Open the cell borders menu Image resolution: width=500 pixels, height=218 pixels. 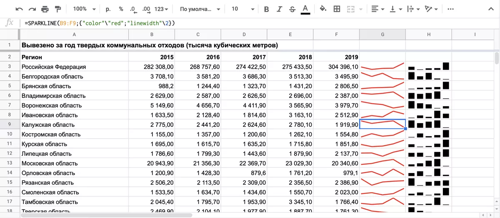[x=336, y=9]
